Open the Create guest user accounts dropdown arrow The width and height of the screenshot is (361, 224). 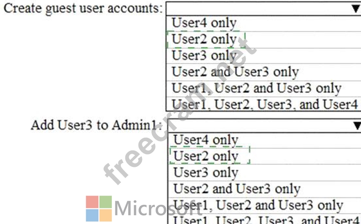point(355,9)
